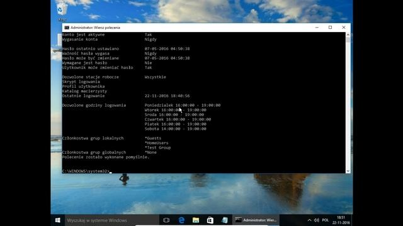Click the text 'Dozwolone stacje robocze'
This screenshot has width=403, height=226.
[x=91, y=77]
